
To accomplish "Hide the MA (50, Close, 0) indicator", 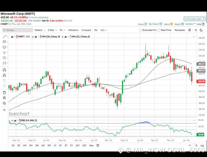I will coord(36,37).
